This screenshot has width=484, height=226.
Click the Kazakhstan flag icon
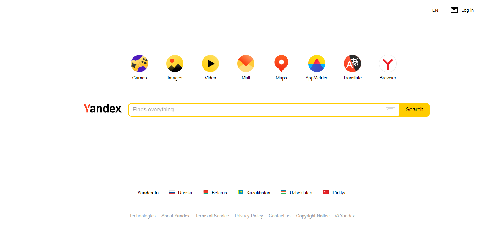tap(241, 193)
